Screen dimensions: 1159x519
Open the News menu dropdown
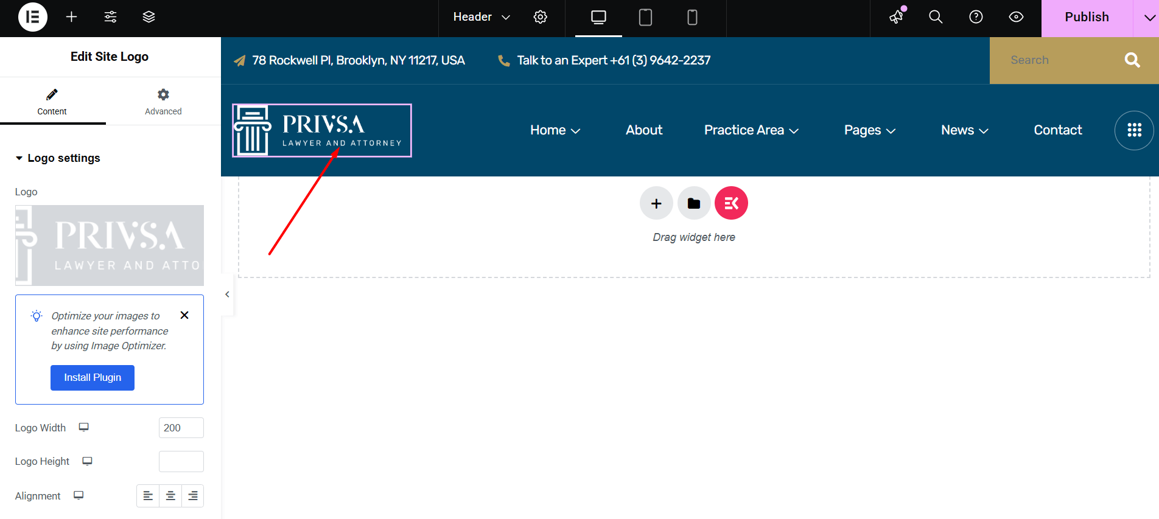point(965,130)
